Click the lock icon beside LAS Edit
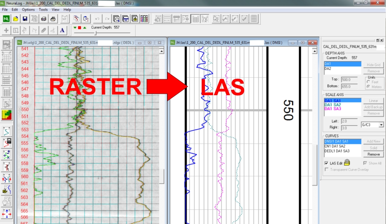 pyautogui.click(x=347, y=162)
